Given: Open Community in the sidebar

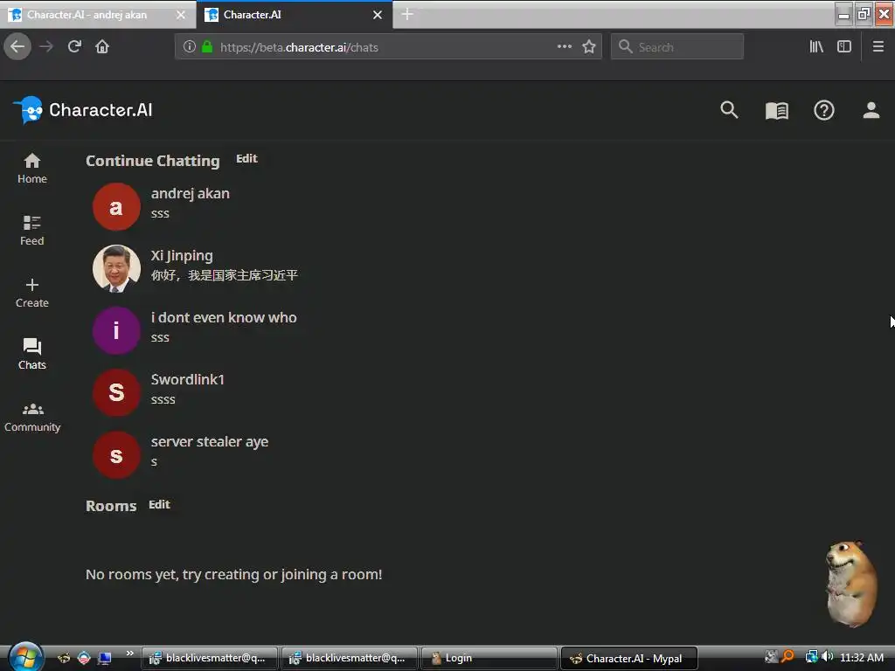Looking at the screenshot, I should pyautogui.click(x=32, y=417).
